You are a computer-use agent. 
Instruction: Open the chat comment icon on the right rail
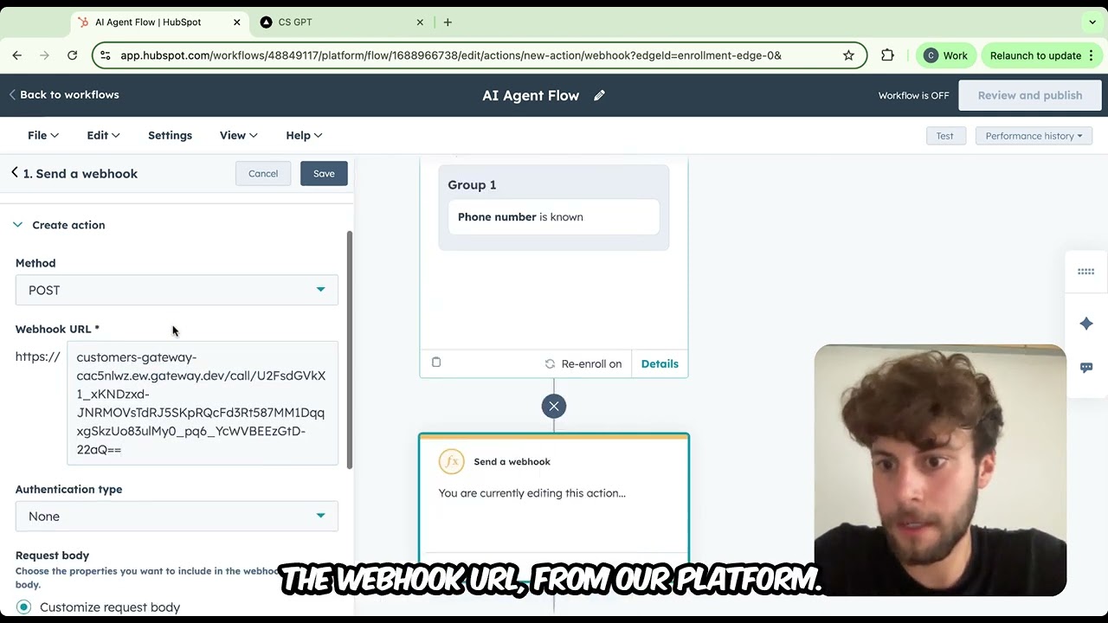pyautogui.click(x=1085, y=368)
